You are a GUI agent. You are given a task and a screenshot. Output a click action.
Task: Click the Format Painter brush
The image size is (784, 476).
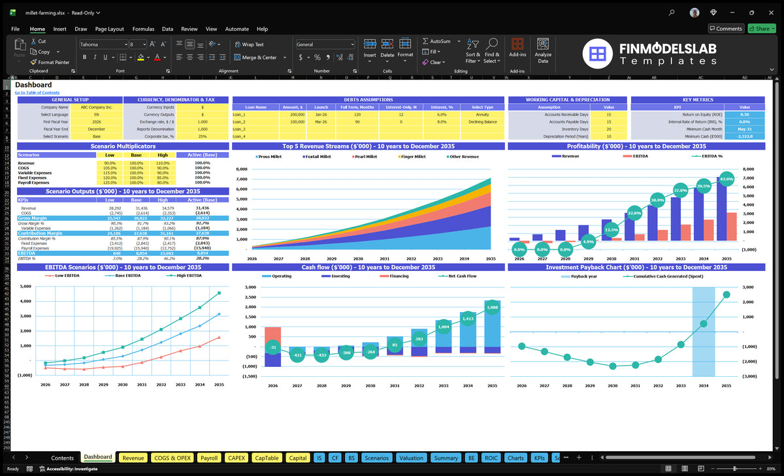click(x=33, y=62)
